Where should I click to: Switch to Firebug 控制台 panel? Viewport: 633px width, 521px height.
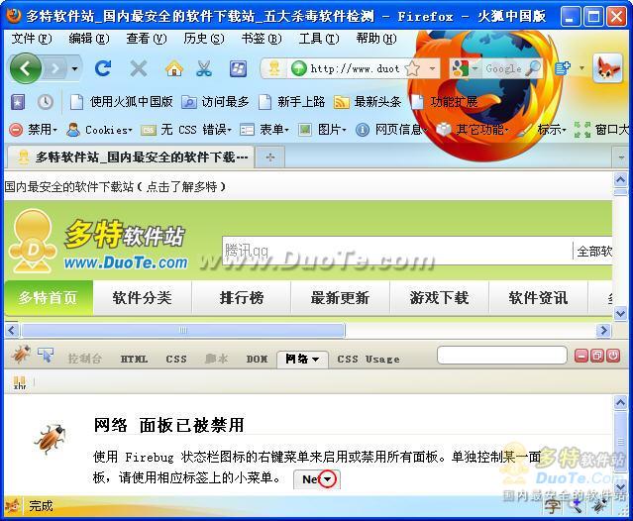85,359
